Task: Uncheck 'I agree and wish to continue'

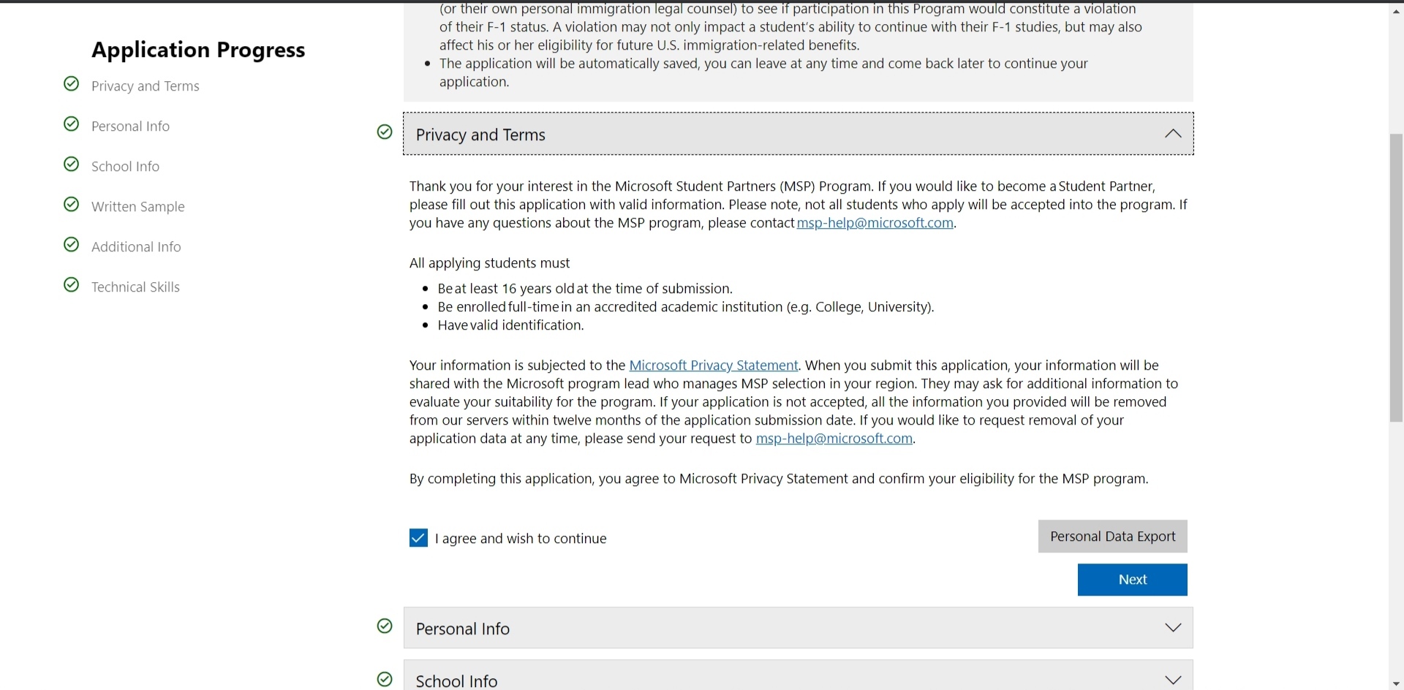Action: 418,539
